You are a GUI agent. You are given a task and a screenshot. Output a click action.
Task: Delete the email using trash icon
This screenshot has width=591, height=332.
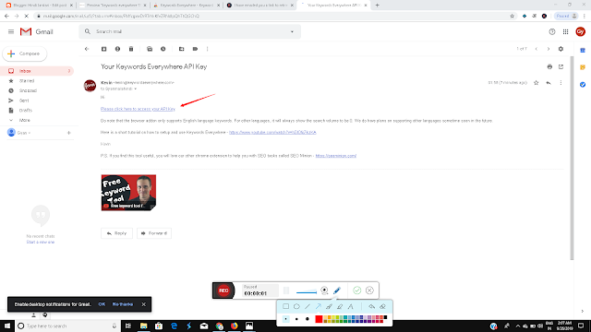pyautogui.click(x=131, y=49)
